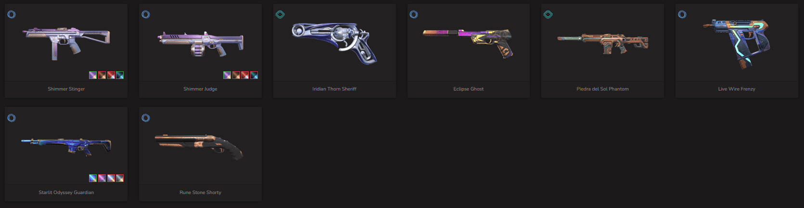Viewport: 804px width, 208px height.
Task: Open the Live Wire Frenzy weapon image
Action: (737, 44)
